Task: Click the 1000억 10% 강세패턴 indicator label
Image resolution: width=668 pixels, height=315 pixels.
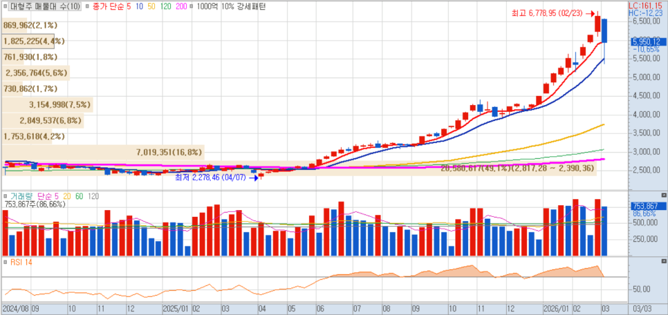Action: point(230,7)
